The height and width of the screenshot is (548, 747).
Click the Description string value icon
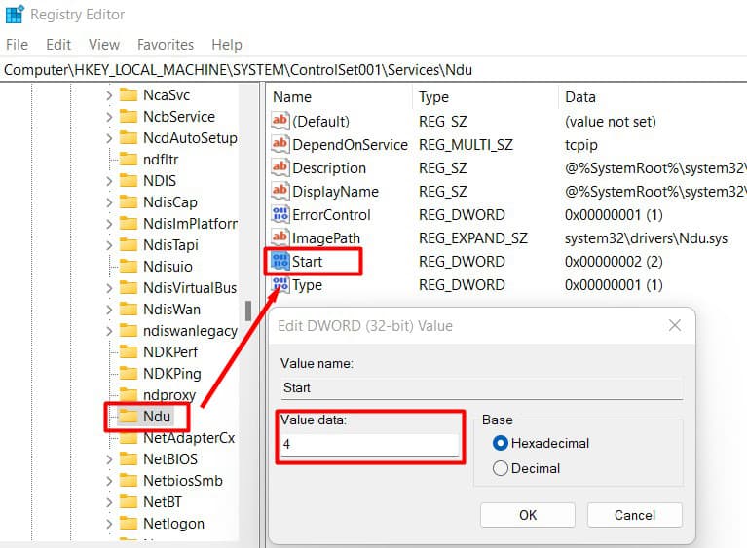280,167
